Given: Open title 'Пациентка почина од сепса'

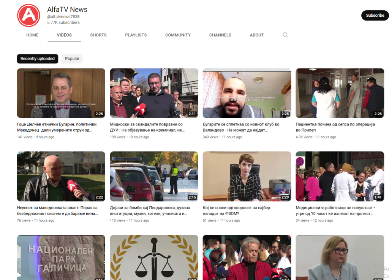Looking at the screenshot, I should 335,127.
